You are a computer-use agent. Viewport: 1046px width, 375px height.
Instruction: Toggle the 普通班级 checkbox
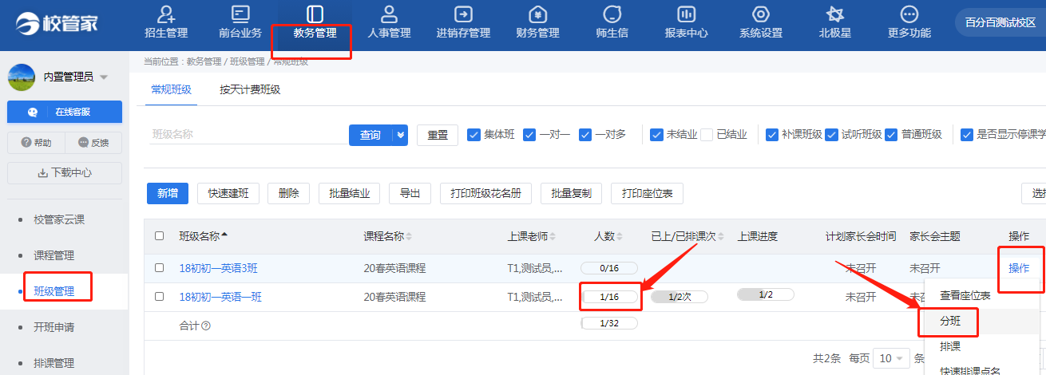point(892,134)
